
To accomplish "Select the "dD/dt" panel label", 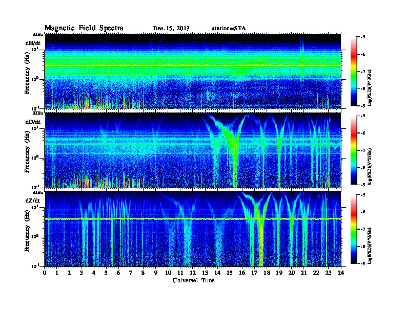I will (x=33, y=122).
